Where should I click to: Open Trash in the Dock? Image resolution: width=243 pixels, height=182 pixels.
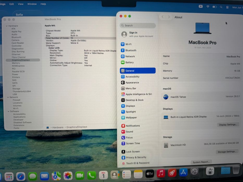[x=236, y=170]
